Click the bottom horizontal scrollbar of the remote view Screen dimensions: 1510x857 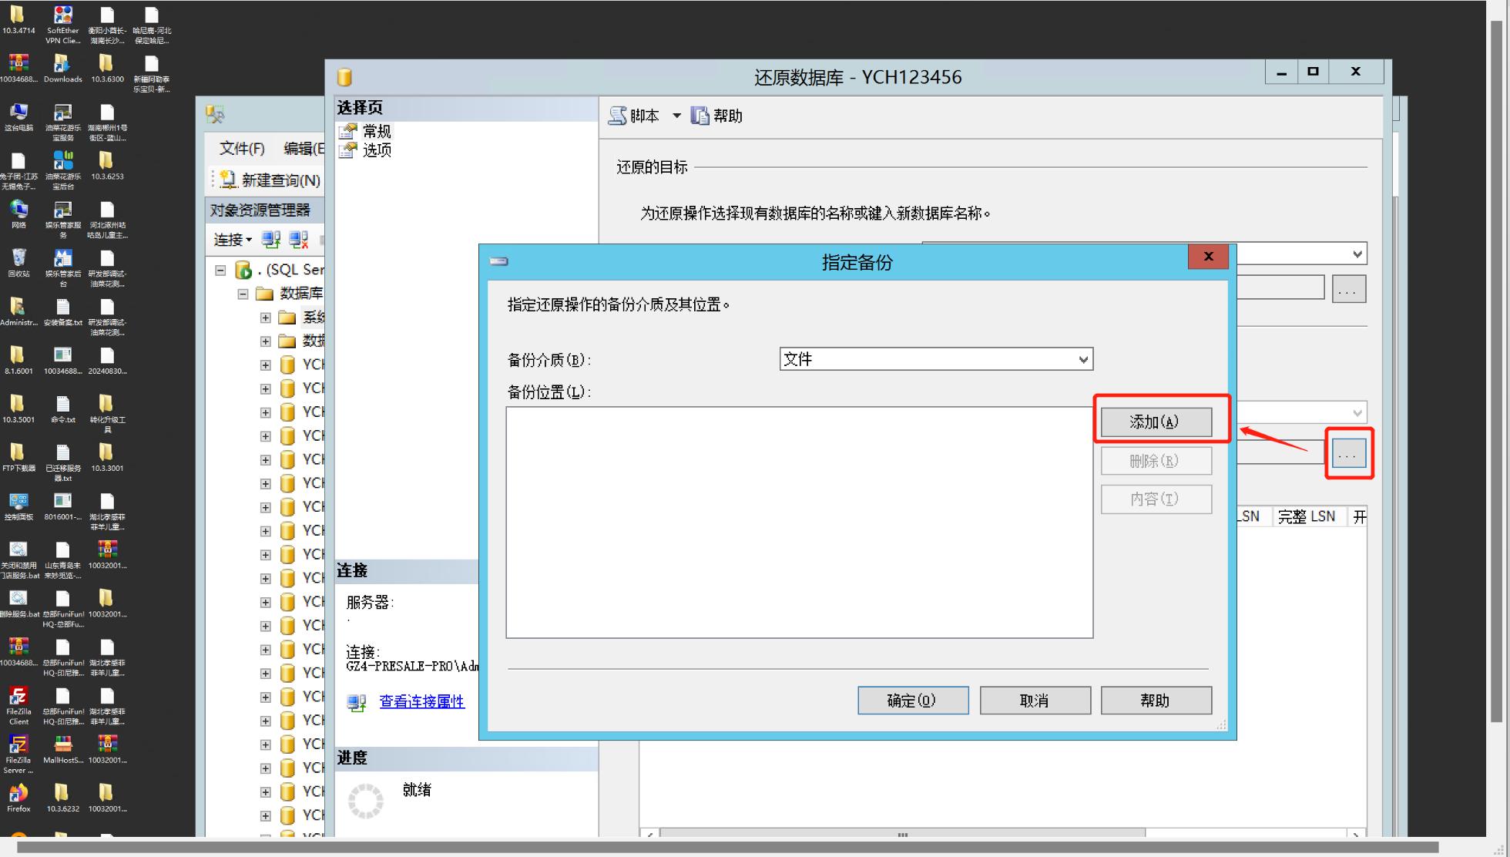click(x=728, y=847)
